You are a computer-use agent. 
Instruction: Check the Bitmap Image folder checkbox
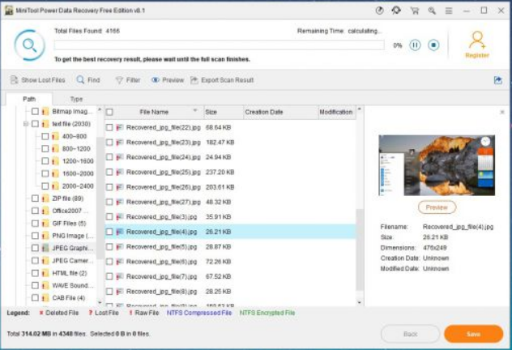coord(35,111)
